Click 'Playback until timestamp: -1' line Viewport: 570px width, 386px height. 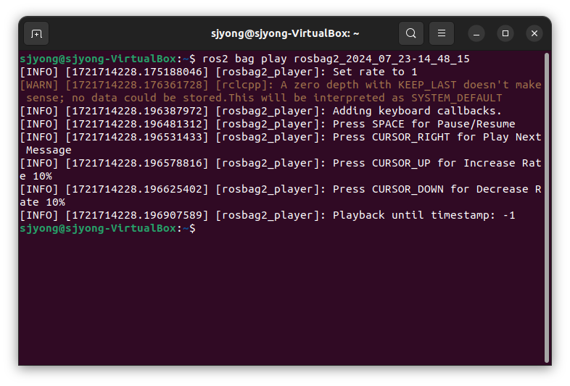[x=268, y=215]
